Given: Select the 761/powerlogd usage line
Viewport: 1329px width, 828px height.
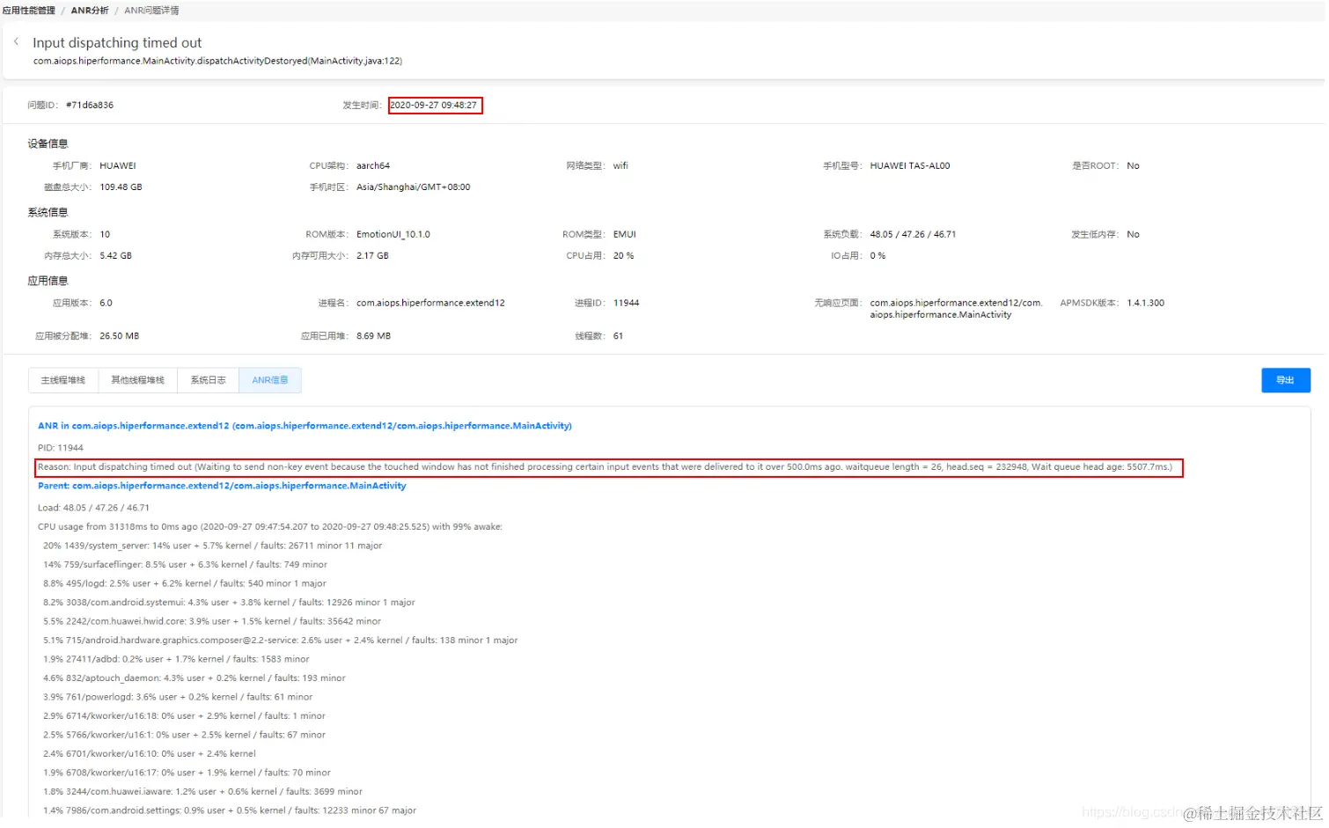Looking at the screenshot, I should point(178,697).
